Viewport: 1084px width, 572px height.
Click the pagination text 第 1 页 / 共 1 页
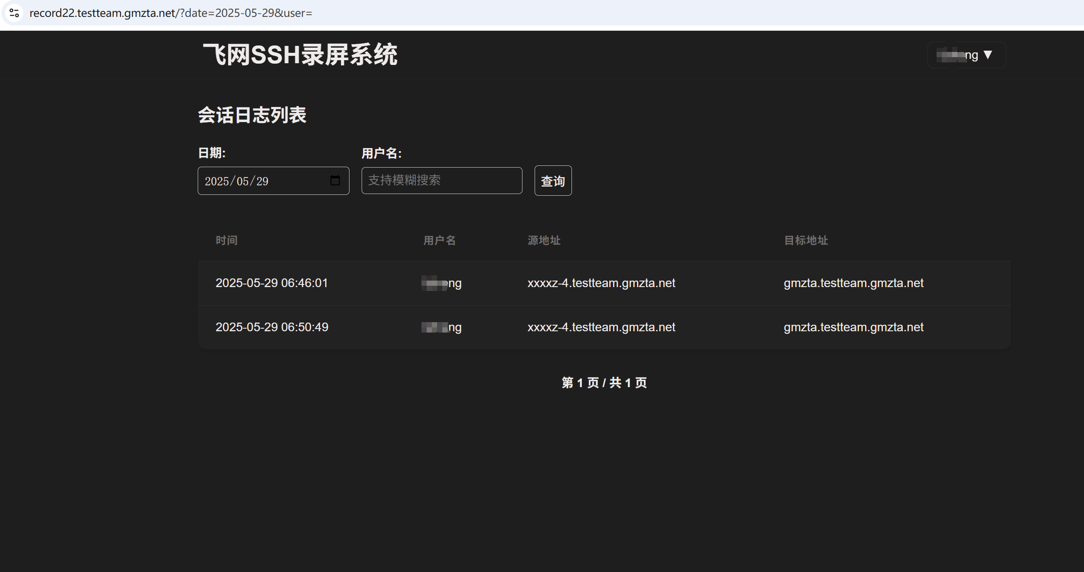click(x=604, y=383)
